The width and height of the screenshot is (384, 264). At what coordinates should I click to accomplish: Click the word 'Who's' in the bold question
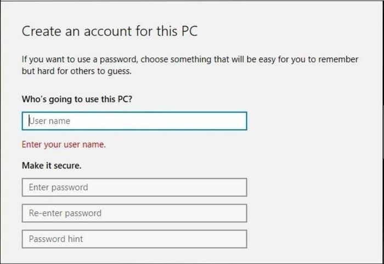(34, 99)
